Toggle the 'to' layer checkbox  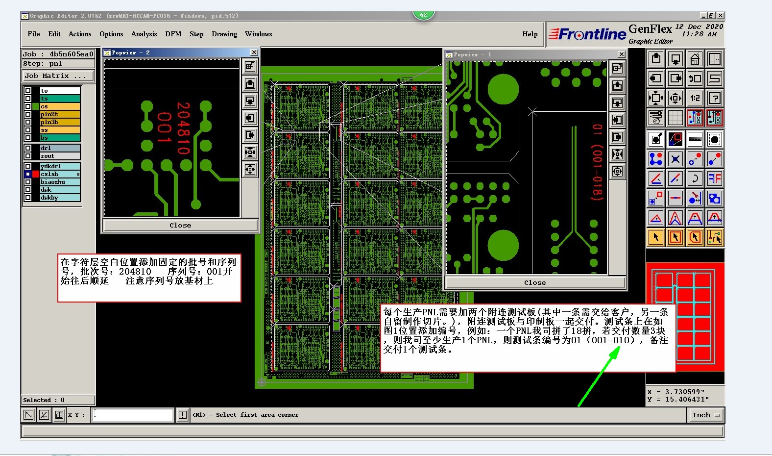click(28, 91)
